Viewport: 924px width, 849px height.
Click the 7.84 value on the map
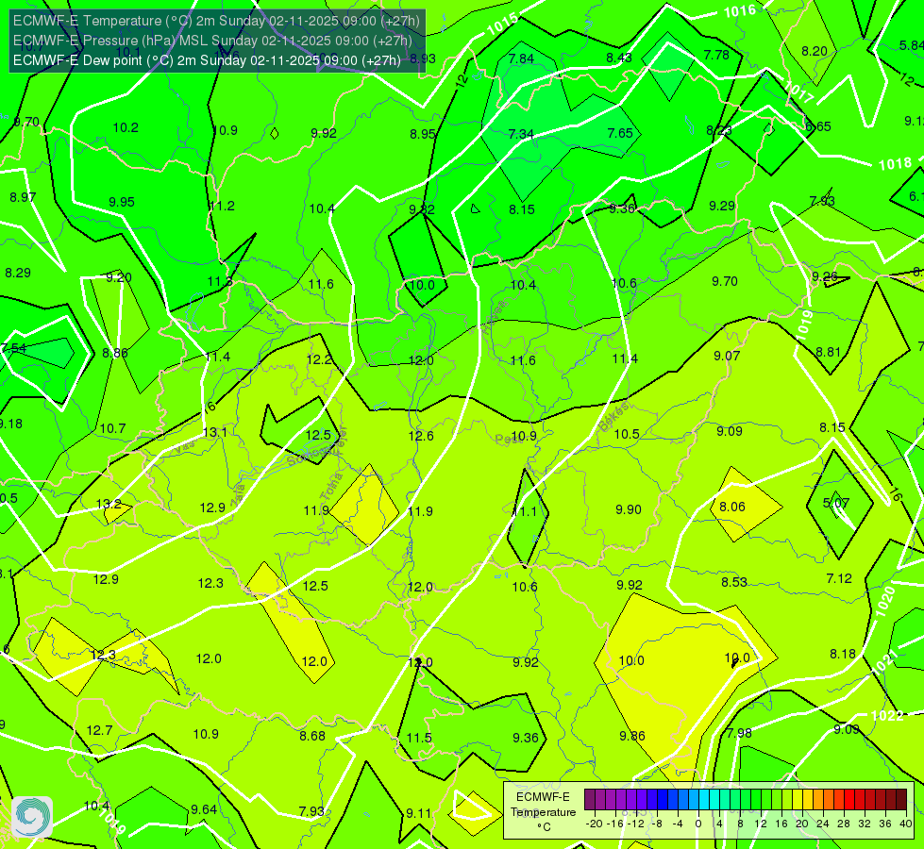pyautogui.click(x=521, y=58)
